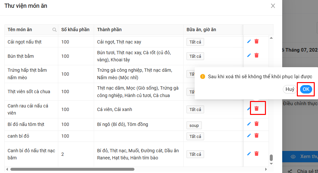Click the horizontal scrollbar under the table
Image resolution: width=318 pixels, height=173 pixels.
pos(72,169)
